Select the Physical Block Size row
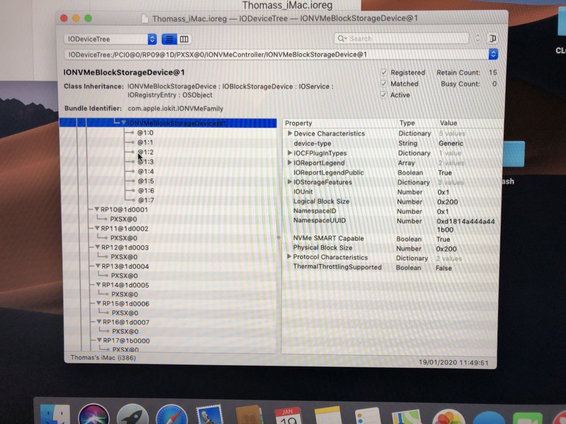This screenshot has width=566, height=424. [392, 248]
